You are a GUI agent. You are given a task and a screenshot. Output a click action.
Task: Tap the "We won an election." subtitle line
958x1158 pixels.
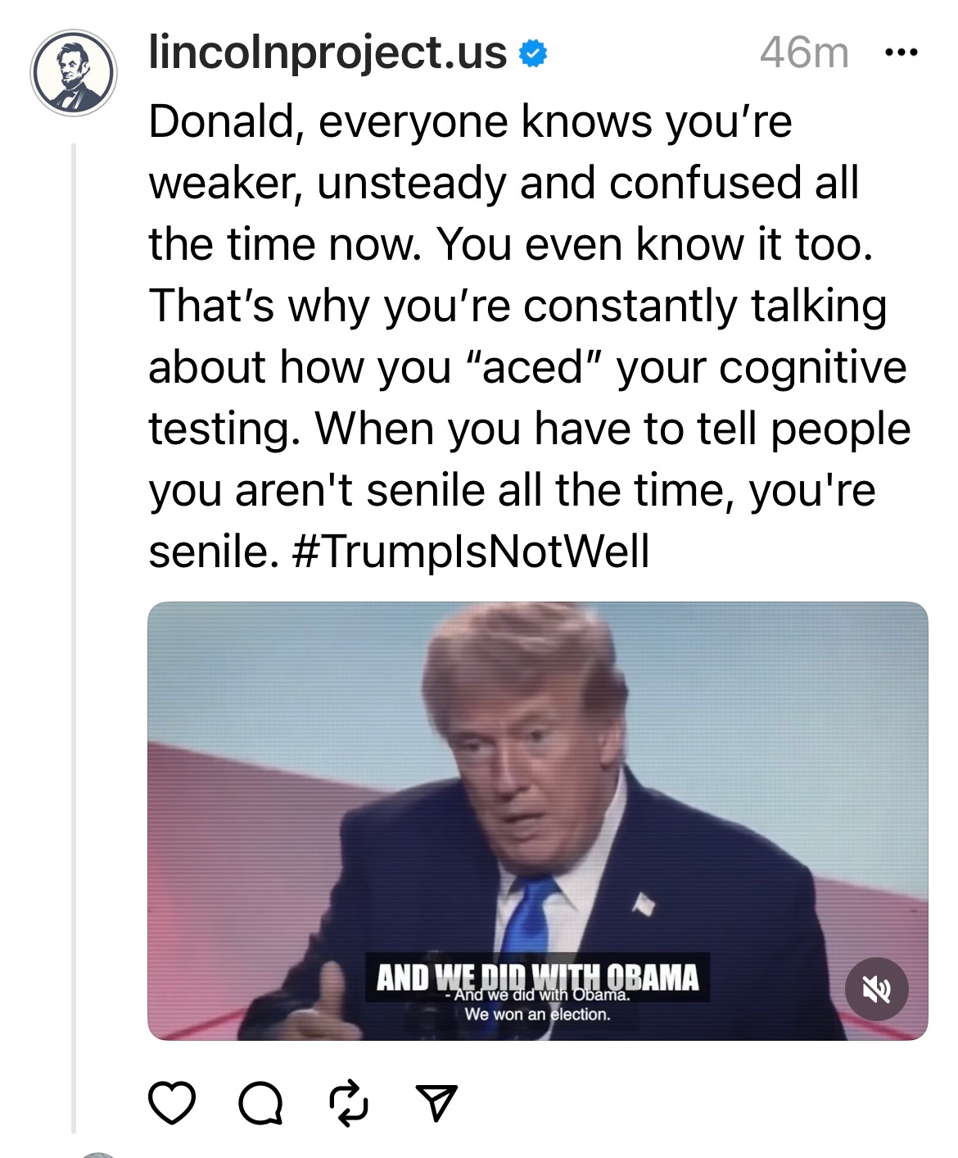[537, 1015]
